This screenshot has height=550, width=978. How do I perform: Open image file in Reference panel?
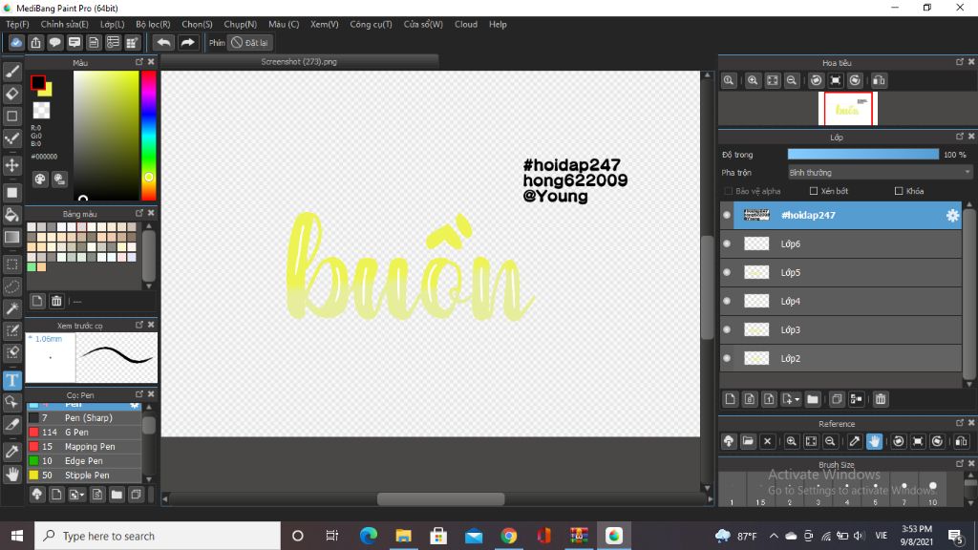tap(748, 441)
